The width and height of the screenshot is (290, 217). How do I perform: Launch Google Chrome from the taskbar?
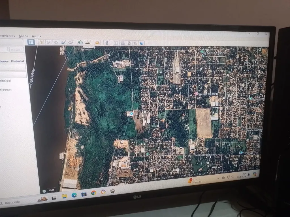point(93,193)
